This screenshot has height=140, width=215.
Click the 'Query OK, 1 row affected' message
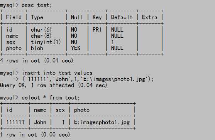tap(37, 85)
